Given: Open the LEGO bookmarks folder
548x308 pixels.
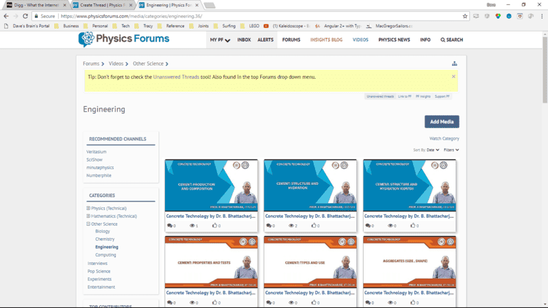Looking at the screenshot, I should (249, 26).
